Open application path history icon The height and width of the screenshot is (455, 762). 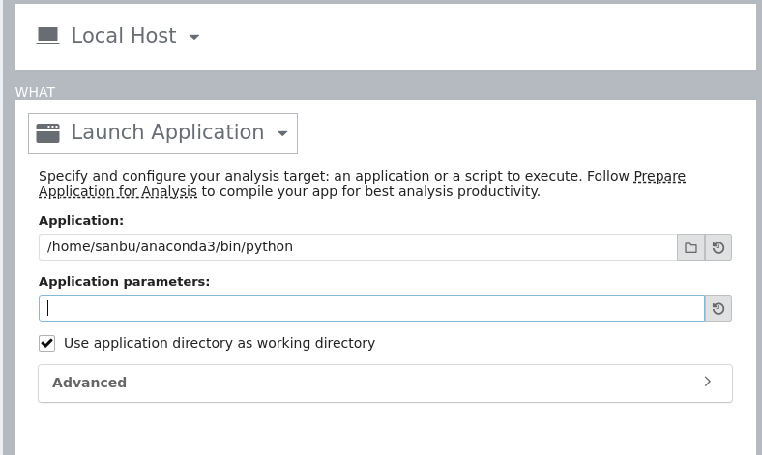[x=718, y=247]
